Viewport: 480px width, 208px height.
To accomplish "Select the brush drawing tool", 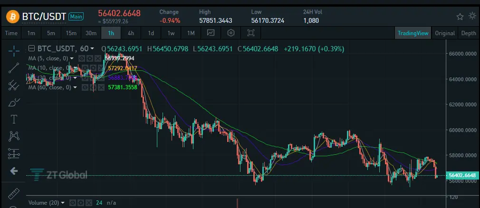I will [14, 102].
